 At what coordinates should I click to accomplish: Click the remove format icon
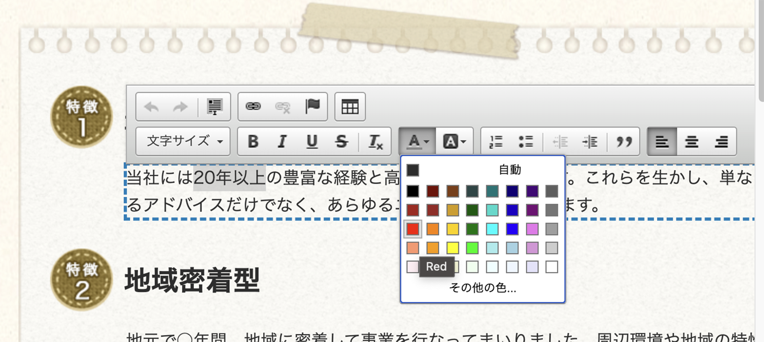(376, 142)
